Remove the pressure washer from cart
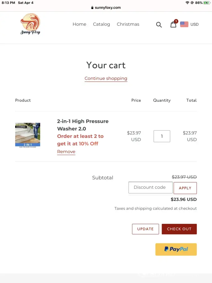The width and height of the screenshot is (212, 283). 66,152
